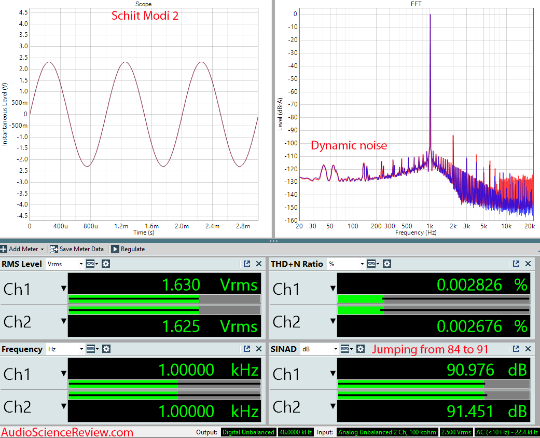Expand SINAD Ch2 channel arrow

(x=333, y=406)
